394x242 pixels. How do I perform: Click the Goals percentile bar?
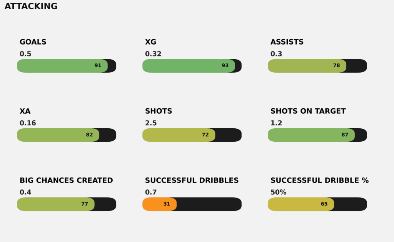coord(66,66)
